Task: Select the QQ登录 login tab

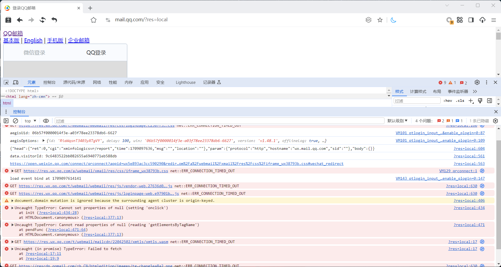Action: [96, 53]
